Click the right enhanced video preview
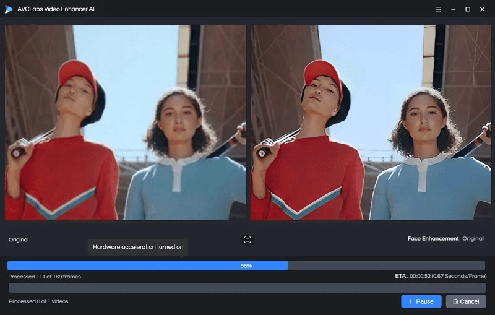This screenshot has width=495, height=315. [x=371, y=123]
